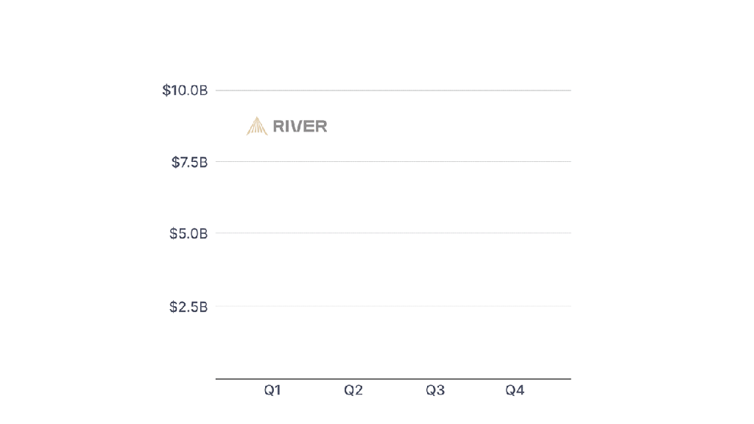Click the letter B in $2.5B label
The height and width of the screenshot is (424, 754).
(203, 307)
